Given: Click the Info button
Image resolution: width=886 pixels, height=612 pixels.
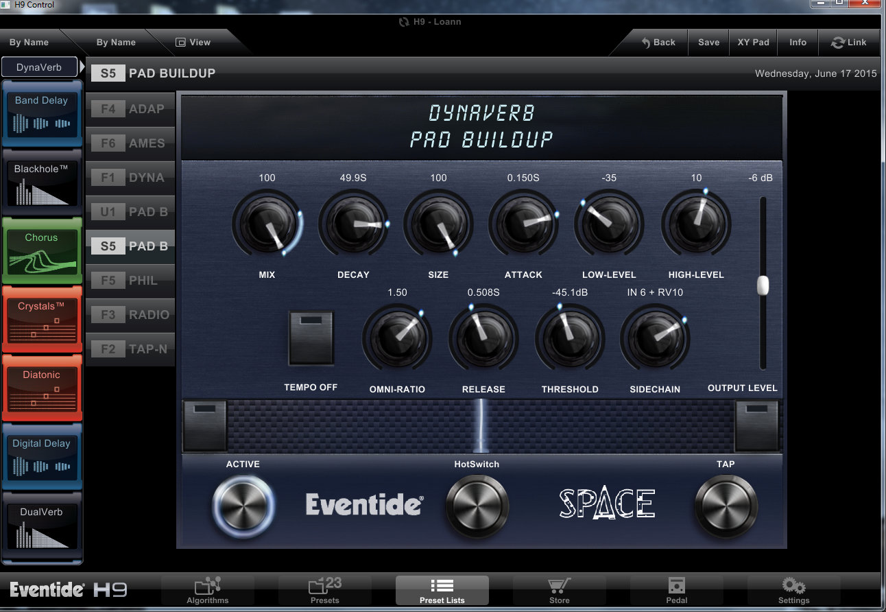Looking at the screenshot, I should (798, 43).
